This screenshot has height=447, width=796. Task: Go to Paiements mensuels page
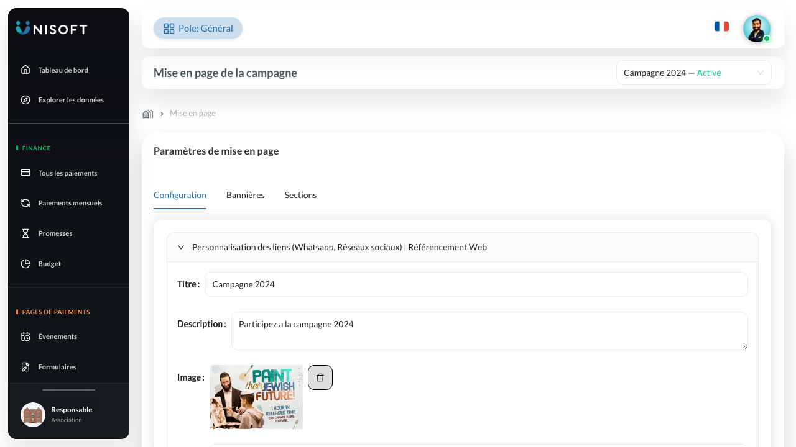68,203
